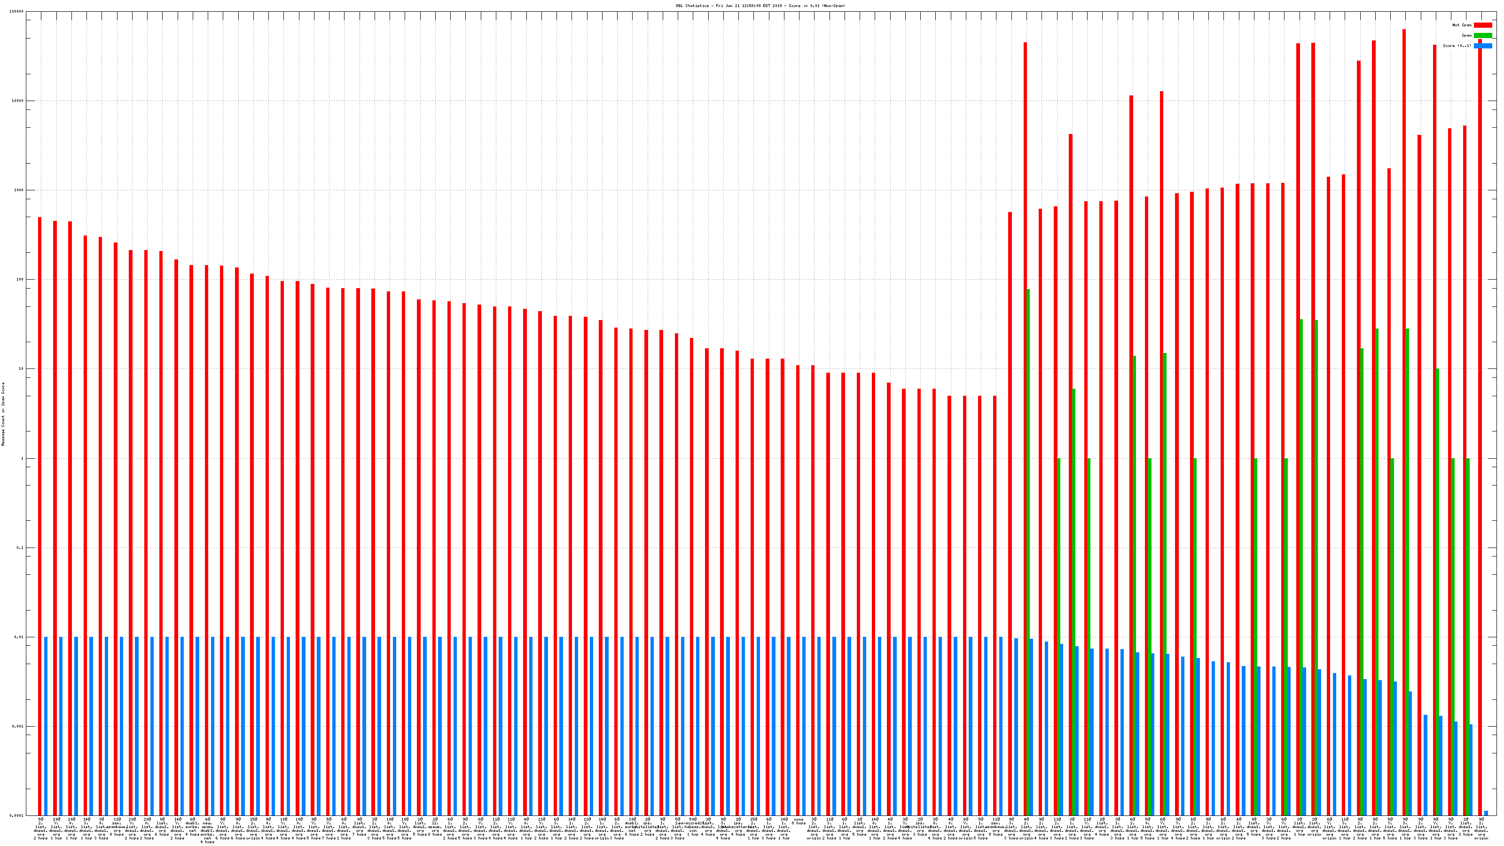Click the new.spam.dnsbl.sorbs.net 4 hops label
The image size is (1504, 846).
click(x=207, y=830)
